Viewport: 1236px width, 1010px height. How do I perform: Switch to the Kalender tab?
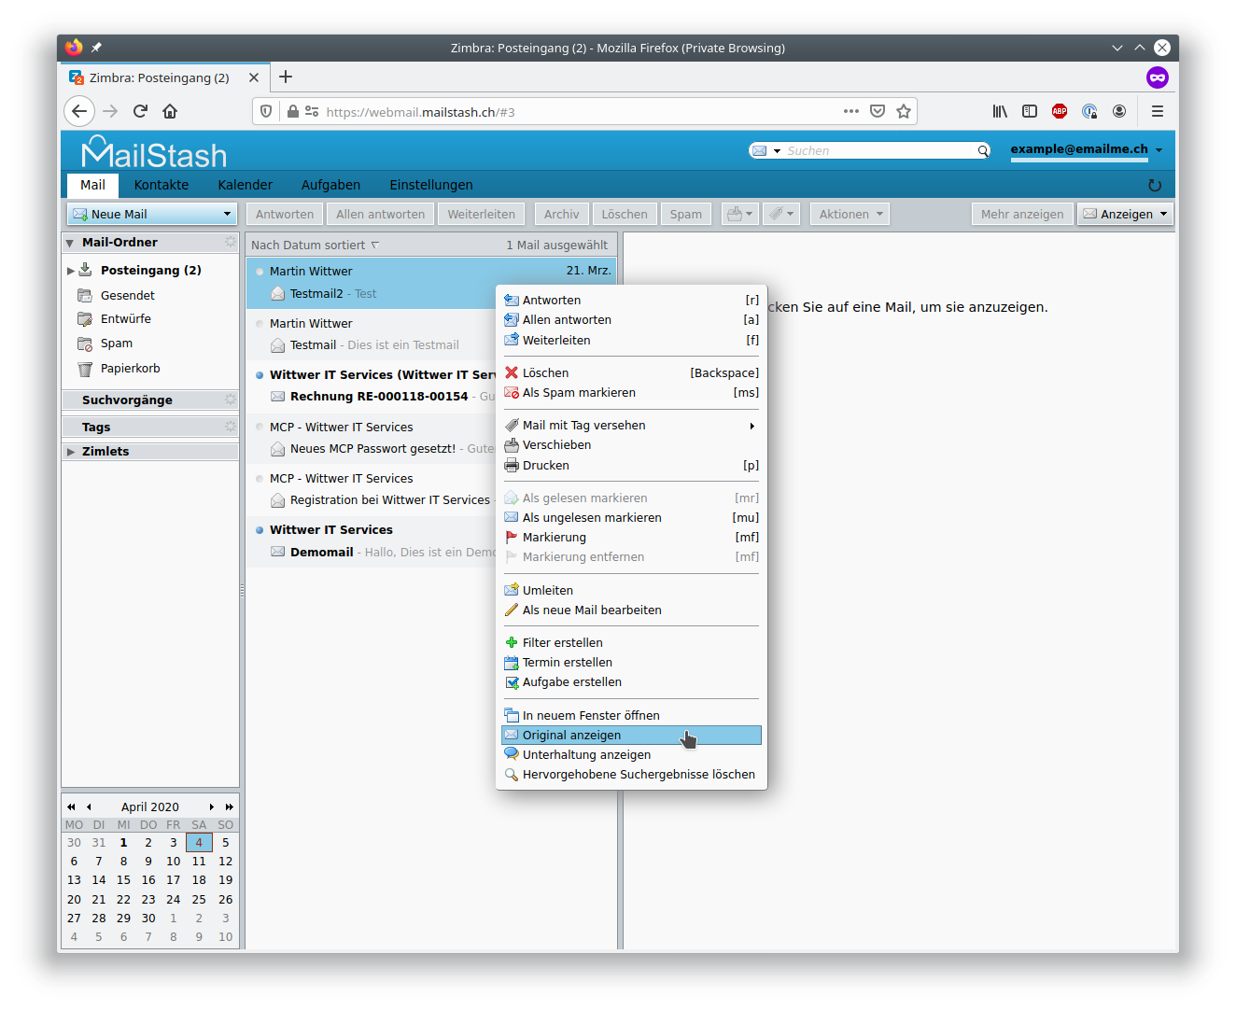pyautogui.click(x=245, y=185)
